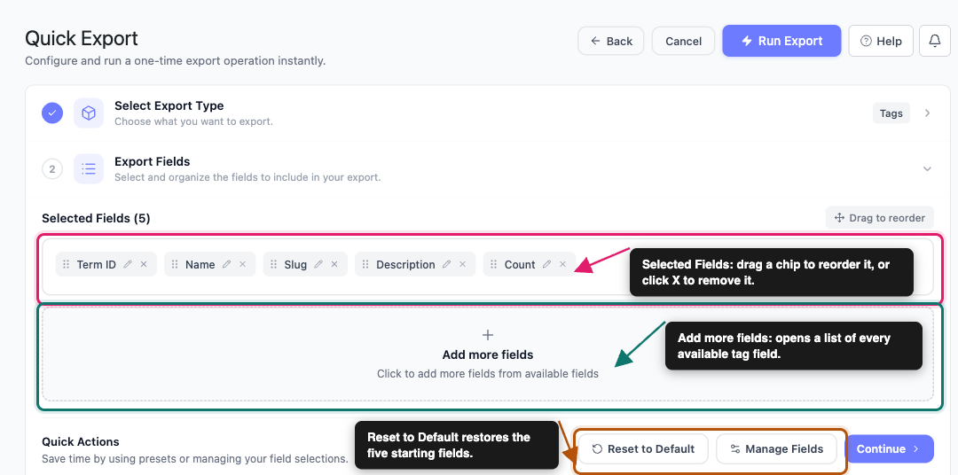This screenshot has width=958, height=475.
Task: Click the Term ID drag handle
Action: [x=66, y=264]
